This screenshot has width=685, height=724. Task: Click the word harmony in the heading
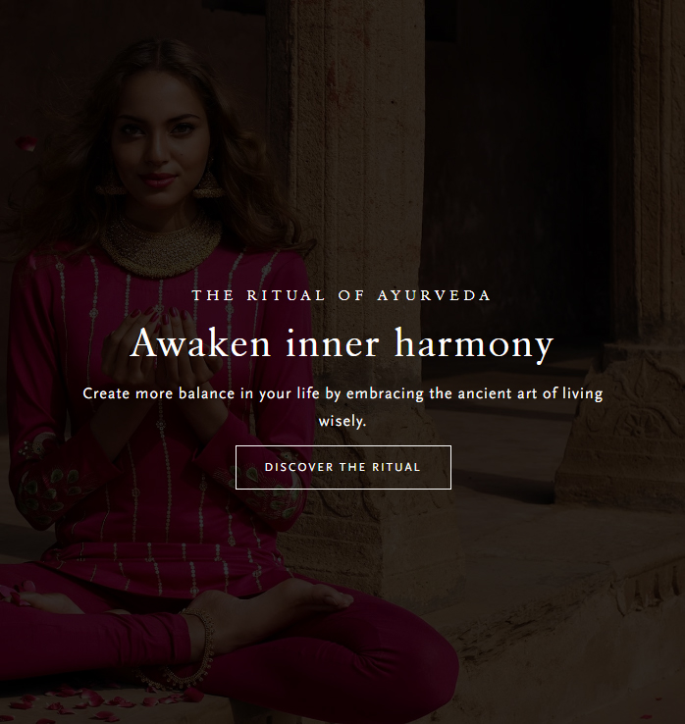[474, 344]
